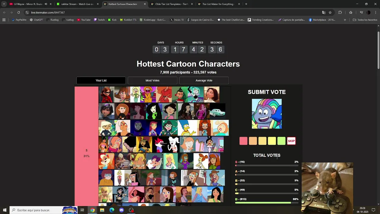Open the Kick bookmark
The width and height of the screenshot is (380, 214).
(x=112, y=20)
